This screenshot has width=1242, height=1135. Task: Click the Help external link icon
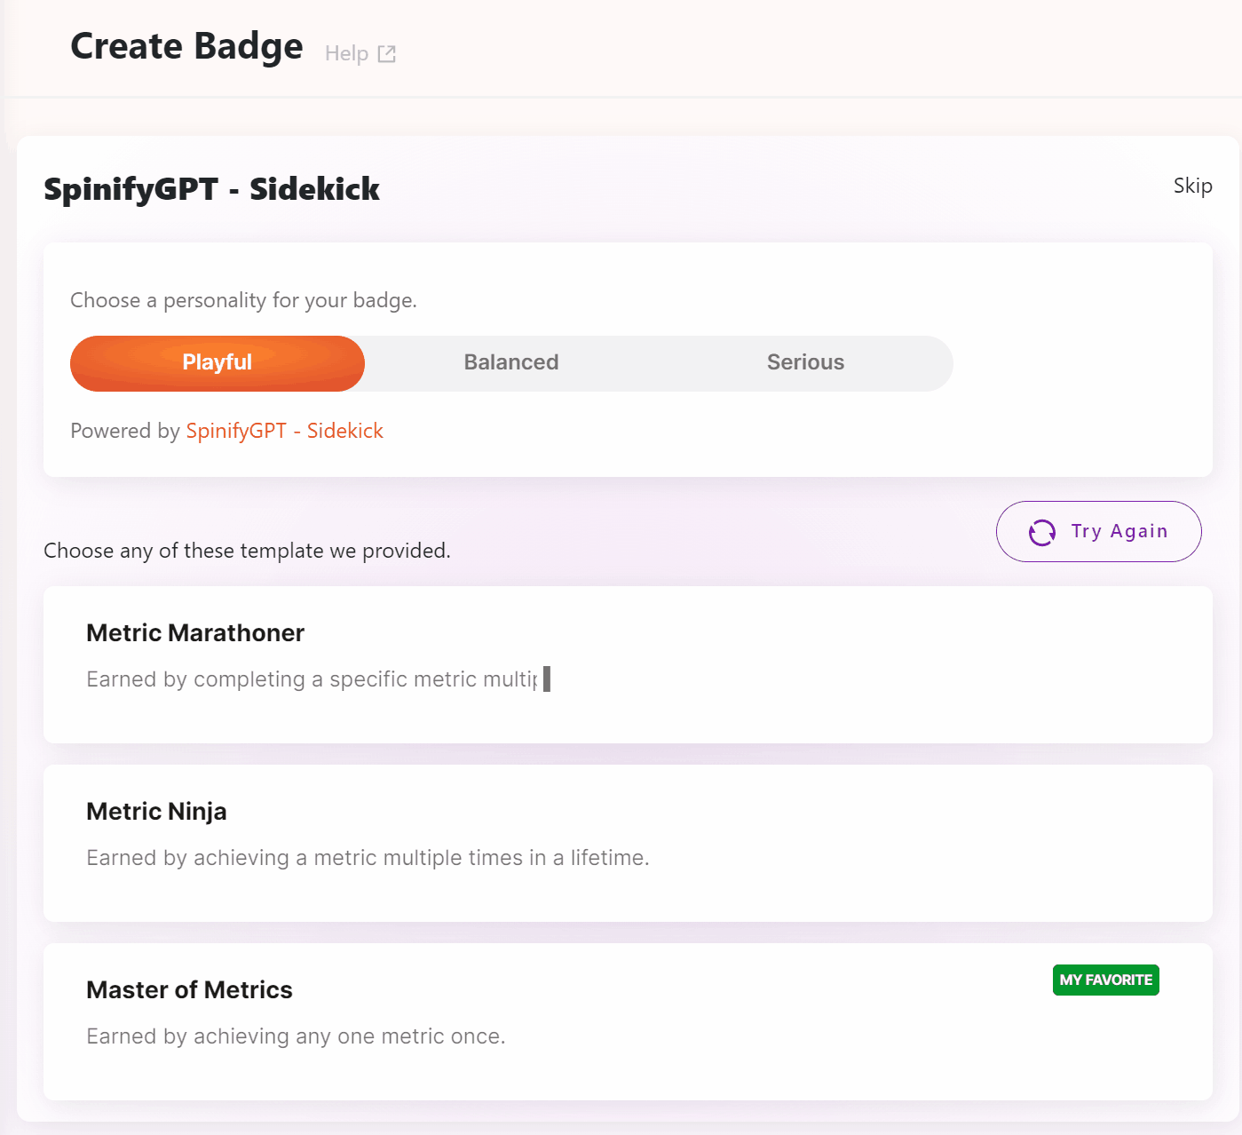(386, 53)
